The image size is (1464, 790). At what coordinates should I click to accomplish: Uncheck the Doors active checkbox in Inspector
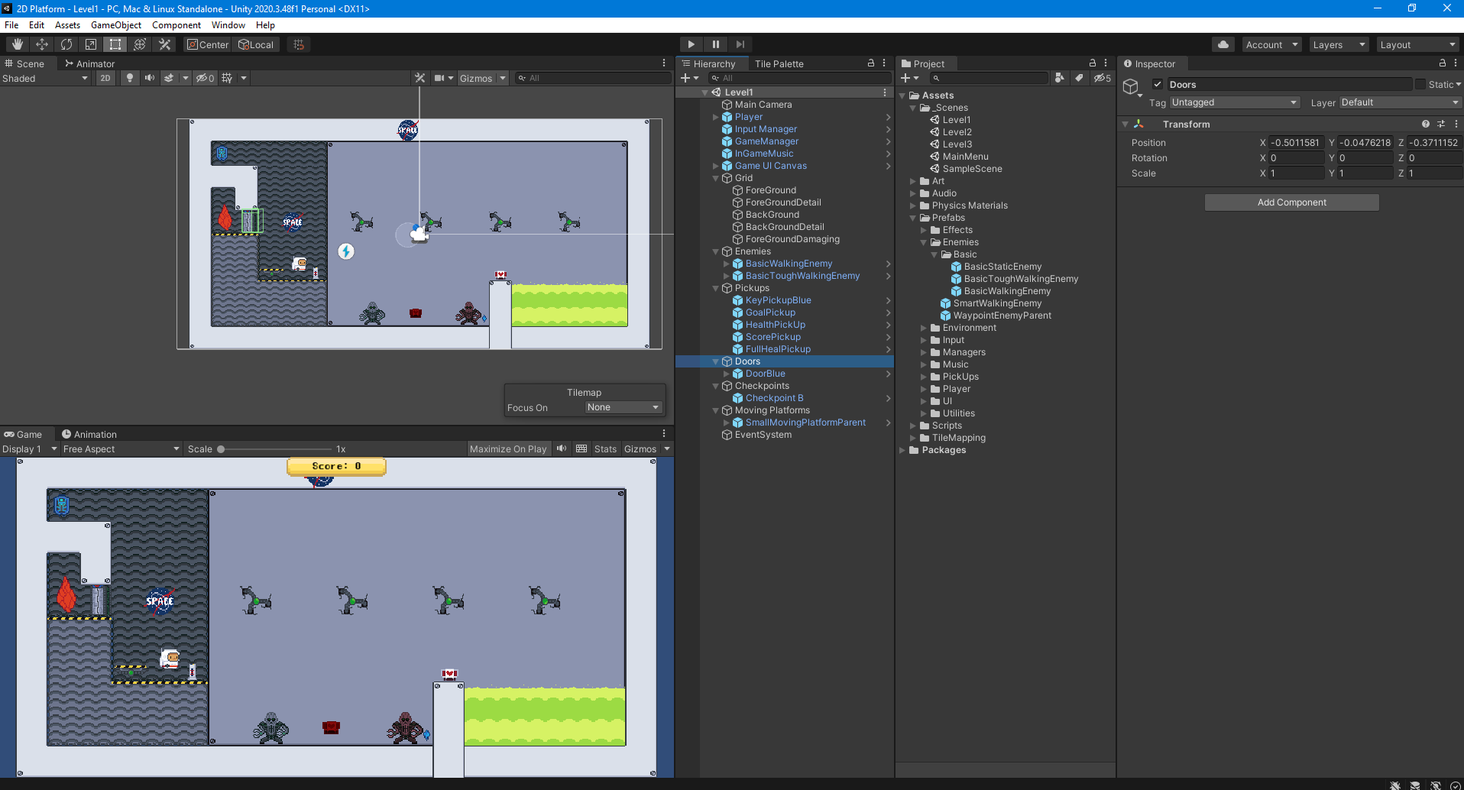1158,84
